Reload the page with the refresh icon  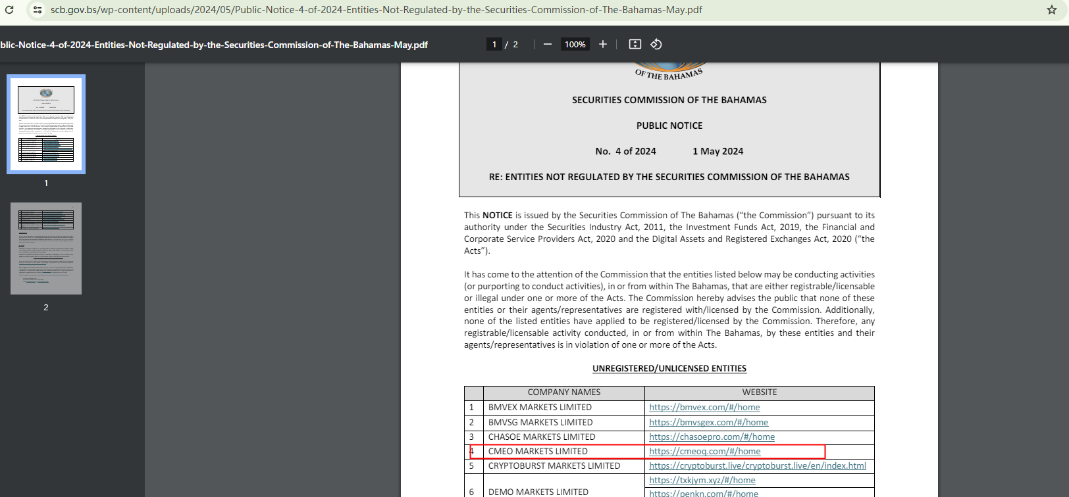point(9,10)
